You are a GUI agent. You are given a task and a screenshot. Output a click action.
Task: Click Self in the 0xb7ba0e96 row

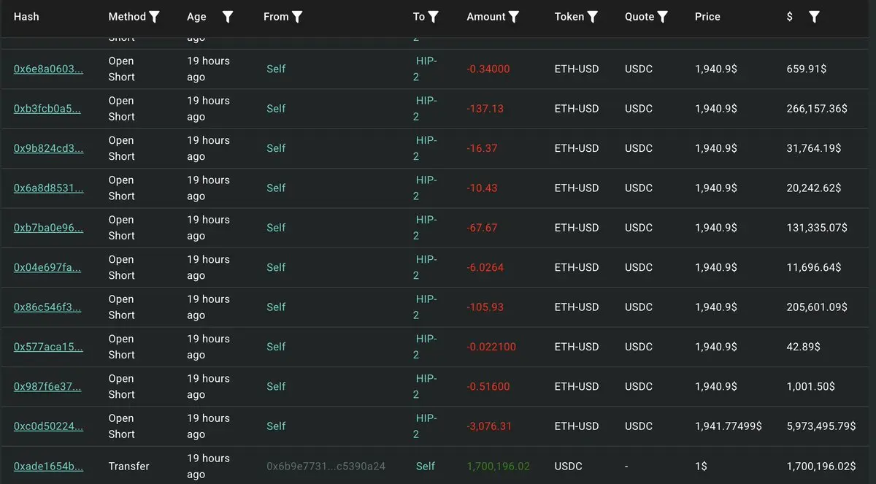click(x=276, y=228)
